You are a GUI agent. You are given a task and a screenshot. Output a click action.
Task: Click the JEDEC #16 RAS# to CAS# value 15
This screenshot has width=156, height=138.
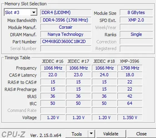click(53, 82)
